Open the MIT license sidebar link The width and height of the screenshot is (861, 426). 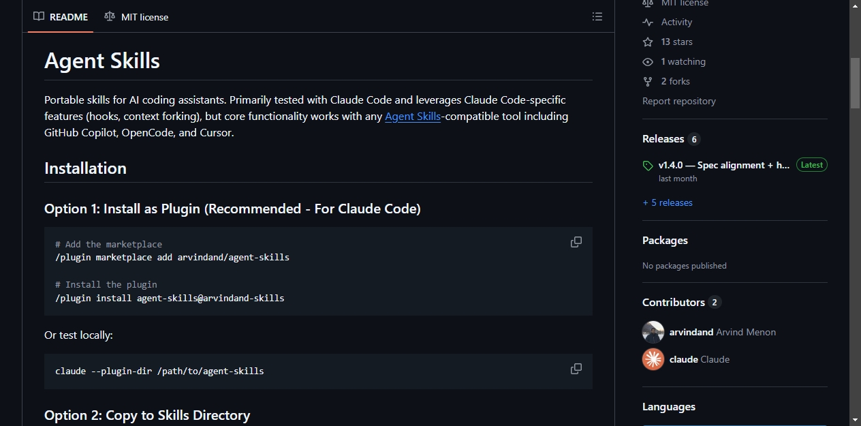tap(676, 3)
